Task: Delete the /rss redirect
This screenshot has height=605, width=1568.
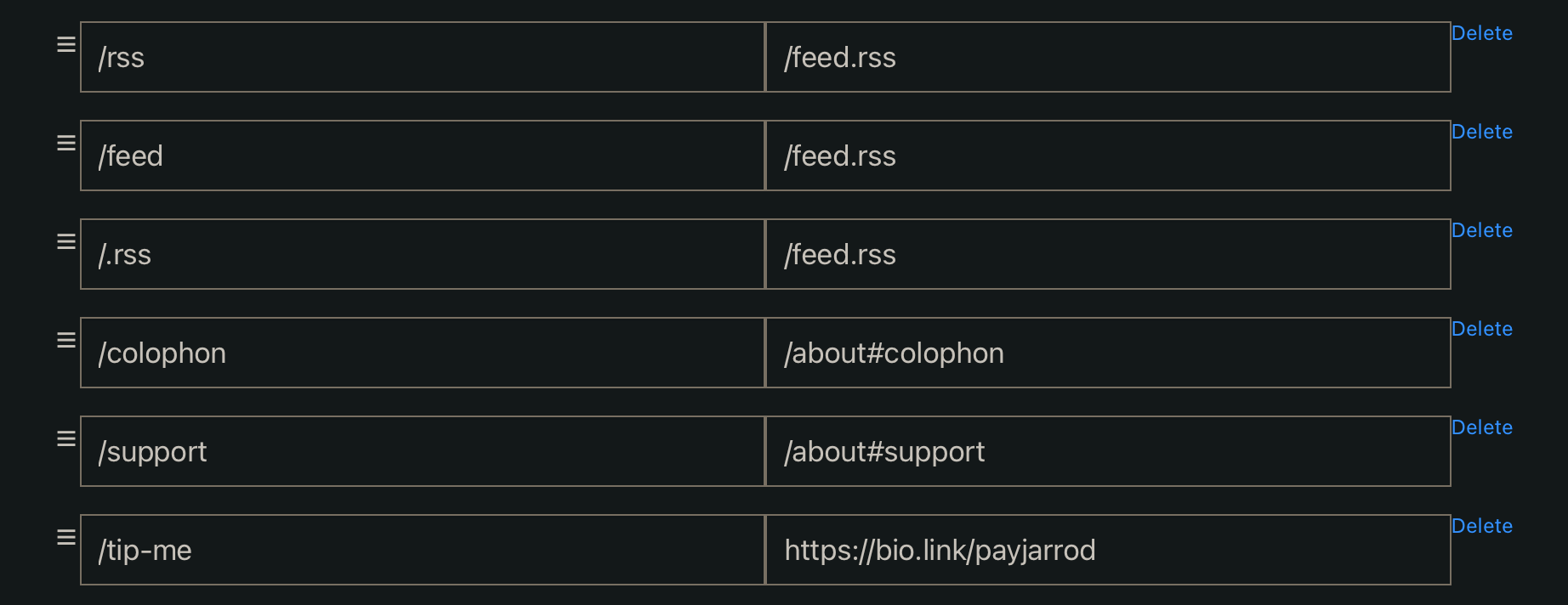Action: click(1481, 33)
